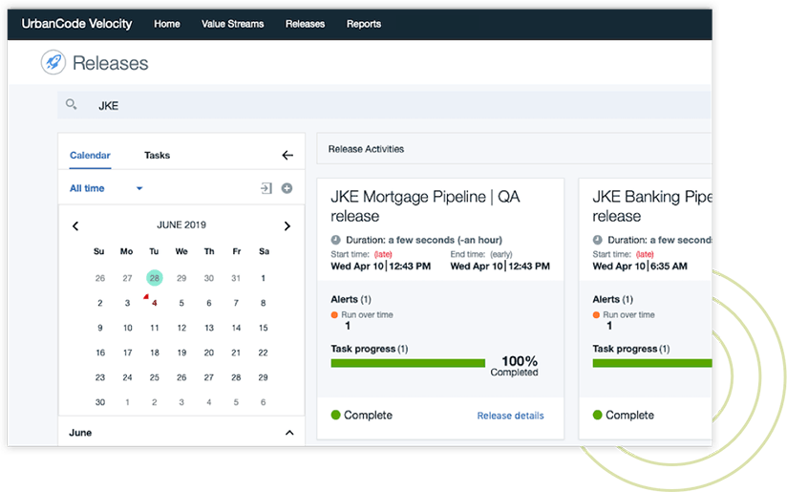Select June 10 in calendar
Viewport: 787px width, 492px height.
(x=127, y=328)
